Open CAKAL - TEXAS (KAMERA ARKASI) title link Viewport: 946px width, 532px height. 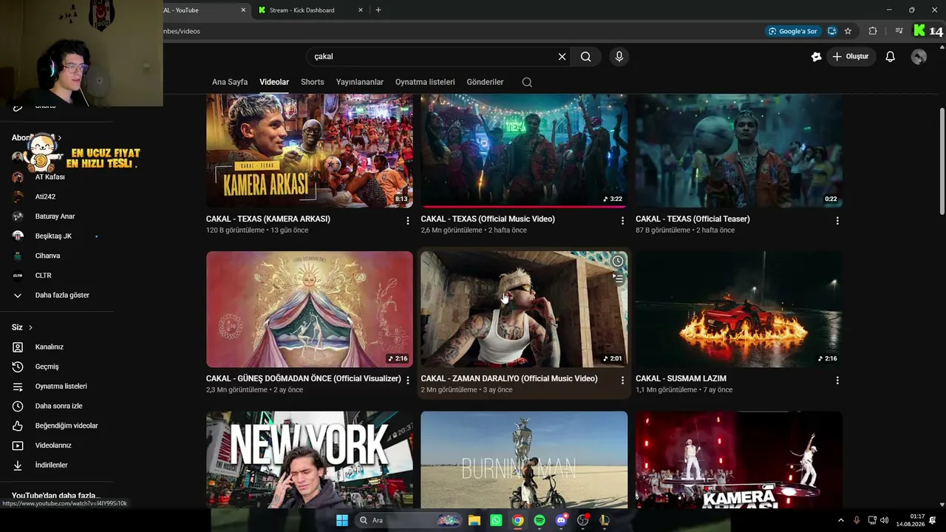tap(268, 219)
